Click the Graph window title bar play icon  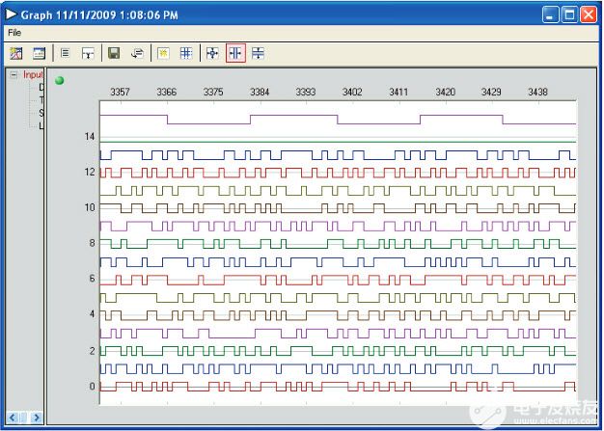click(12, 14)
